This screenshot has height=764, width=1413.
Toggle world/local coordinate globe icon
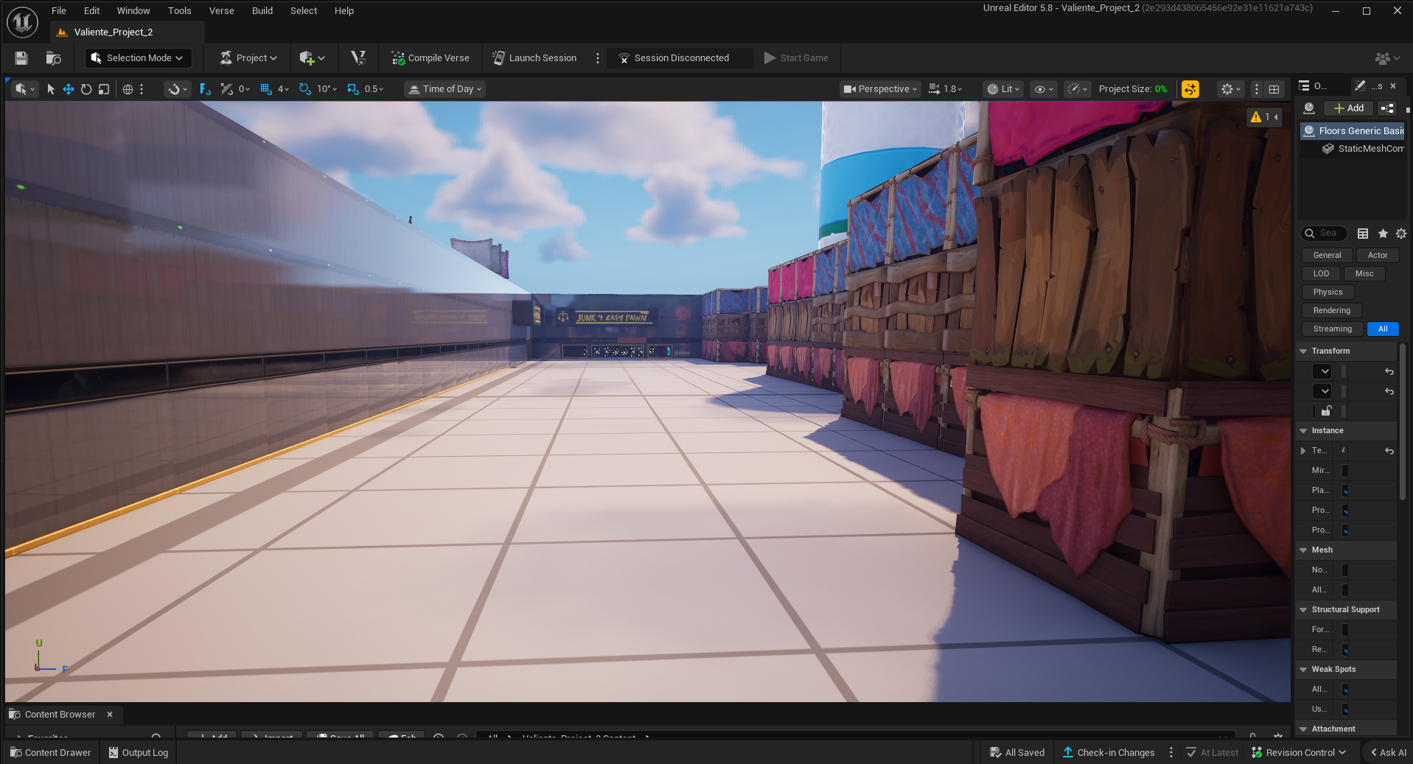point(128,89)
